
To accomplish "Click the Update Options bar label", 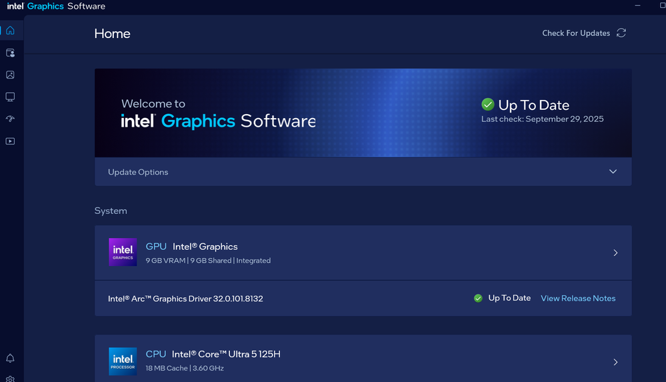I will 138,172.
